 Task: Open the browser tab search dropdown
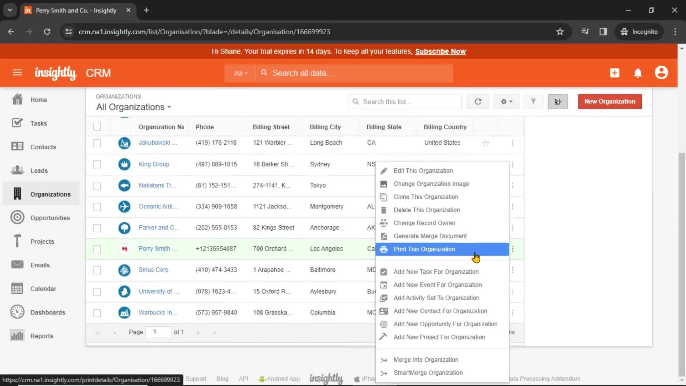pyautogui.click(x=10, y=10)
